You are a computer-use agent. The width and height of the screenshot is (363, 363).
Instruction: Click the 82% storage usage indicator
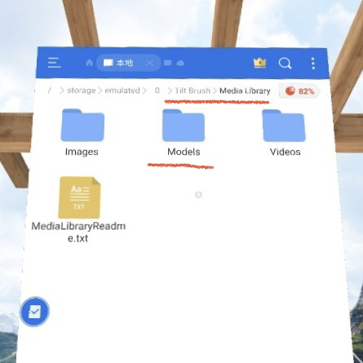[299, 91]
